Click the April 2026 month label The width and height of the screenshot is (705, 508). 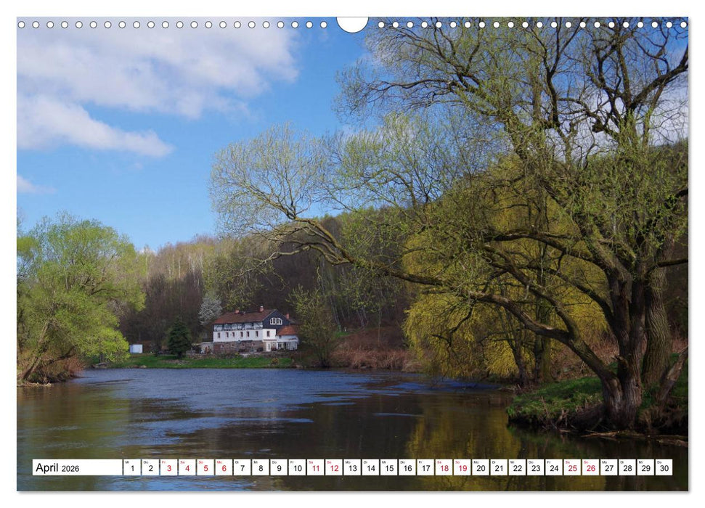point(58,468)
